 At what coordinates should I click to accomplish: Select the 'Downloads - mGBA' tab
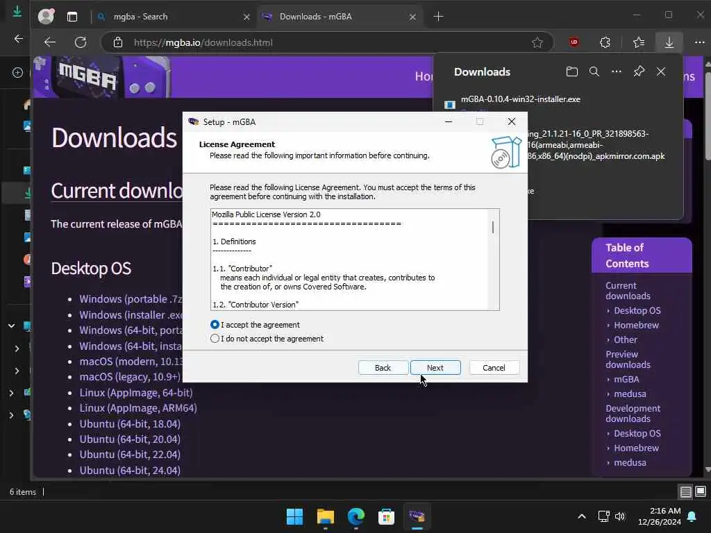[340, 17]
